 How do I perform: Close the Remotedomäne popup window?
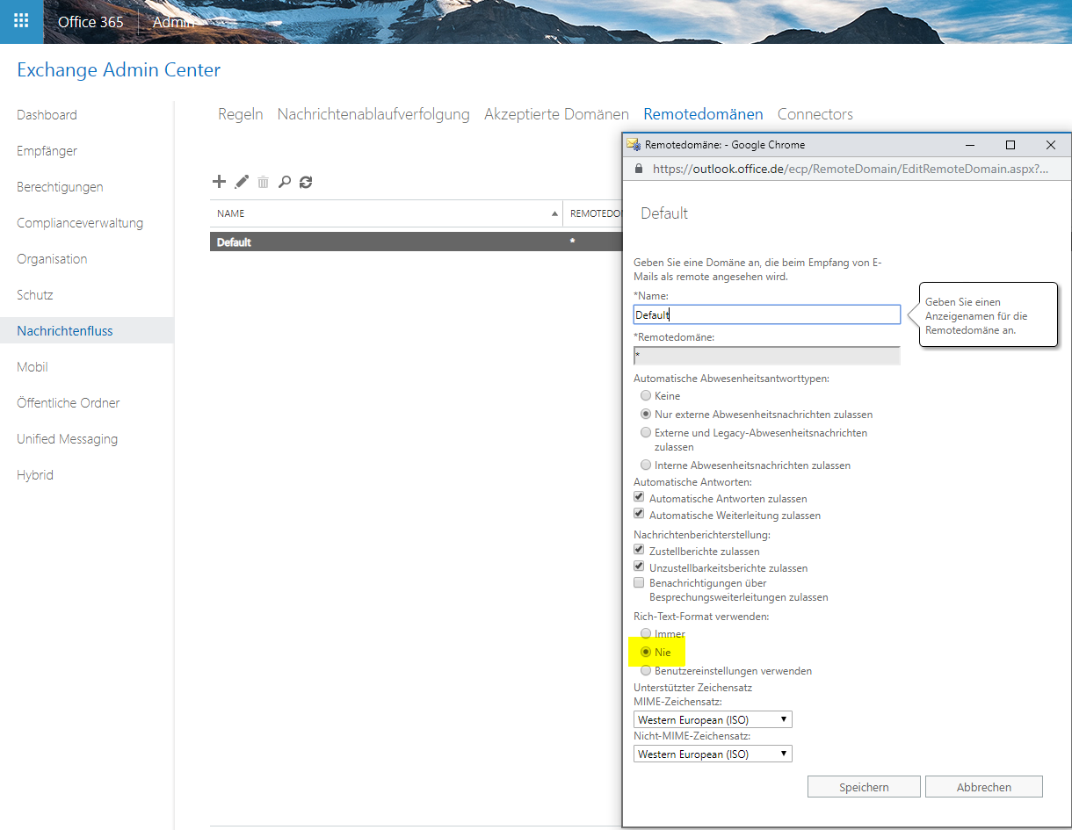[1051, 145]
